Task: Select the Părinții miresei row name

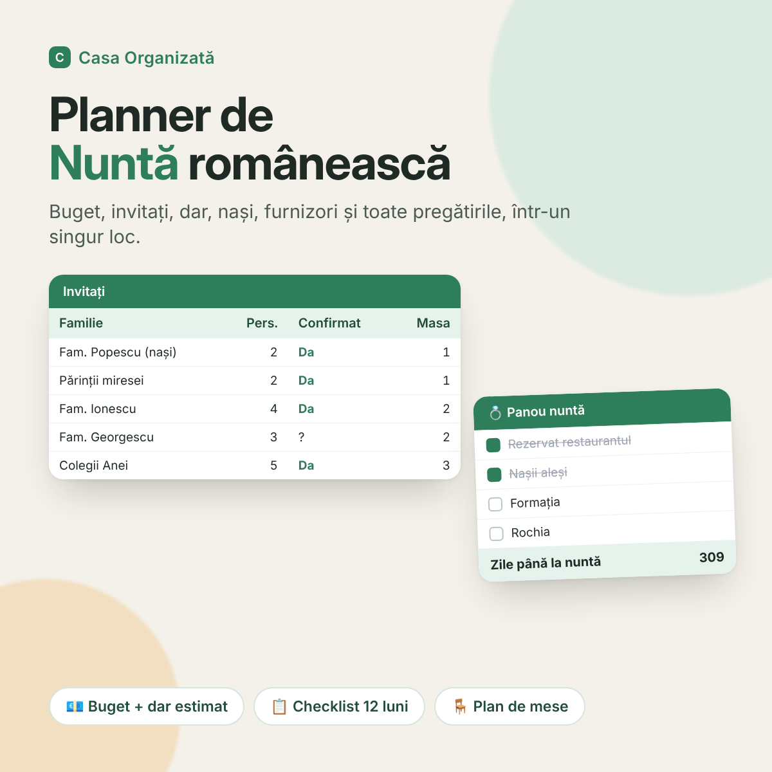Action: [x=102, y=380]
